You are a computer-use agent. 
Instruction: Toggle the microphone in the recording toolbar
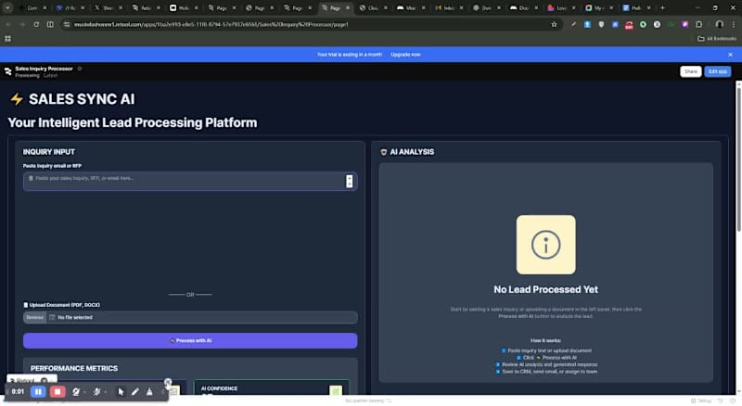[x=97, y=392]
